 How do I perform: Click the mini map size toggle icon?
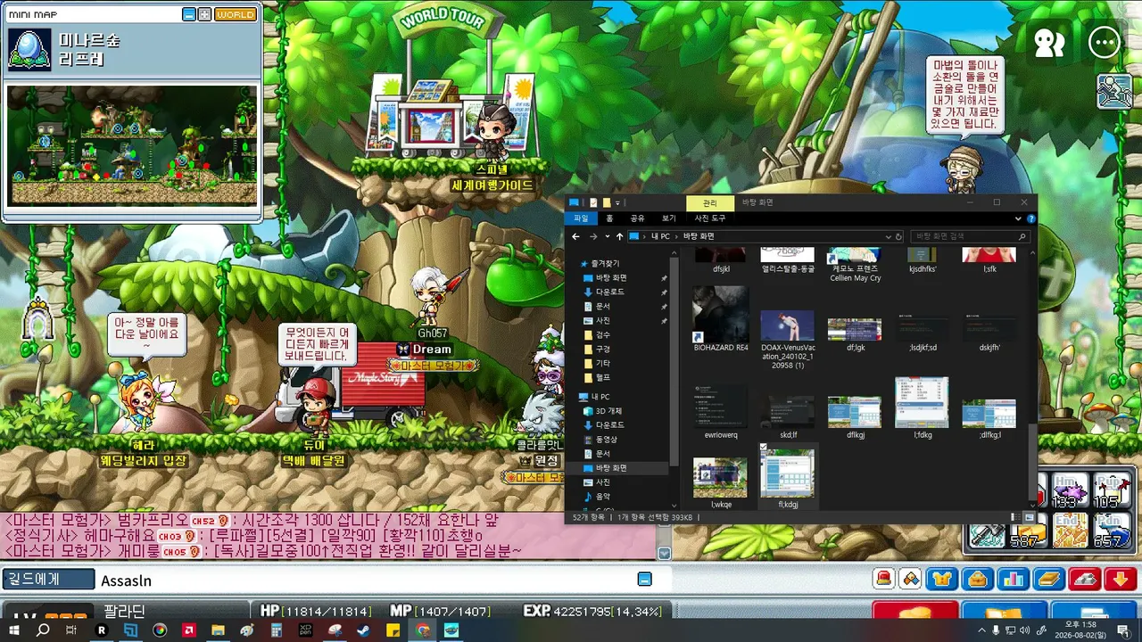pos(204,14)
